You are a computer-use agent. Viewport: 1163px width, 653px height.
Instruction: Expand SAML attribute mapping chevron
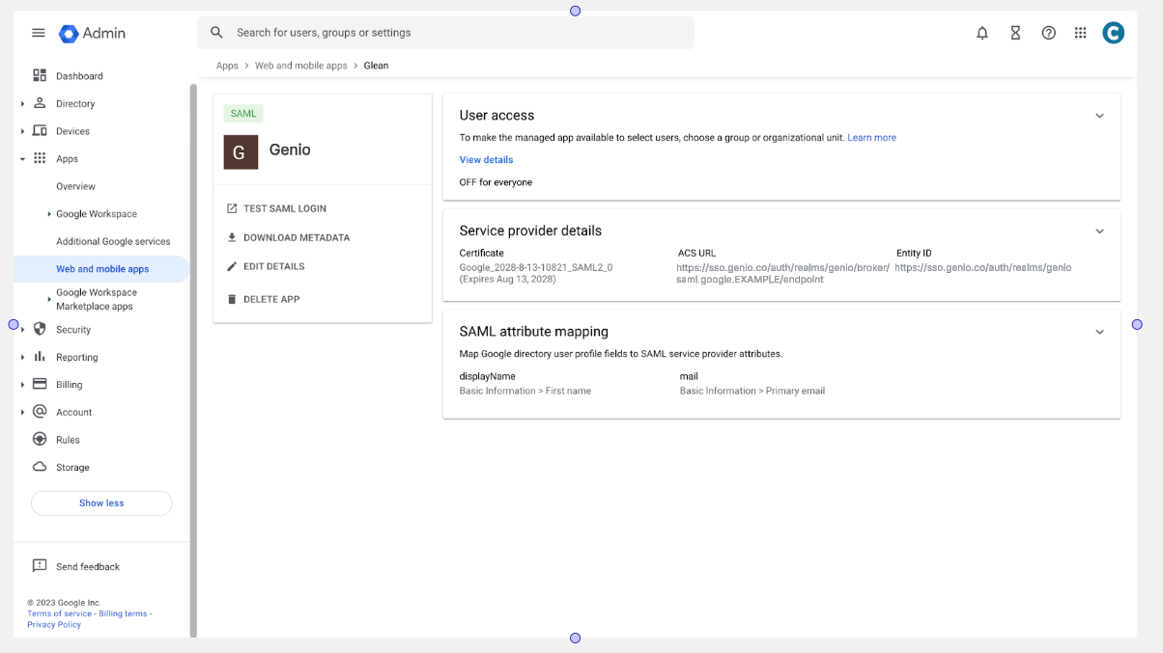pyautogui.click(x=1099, y=332)
